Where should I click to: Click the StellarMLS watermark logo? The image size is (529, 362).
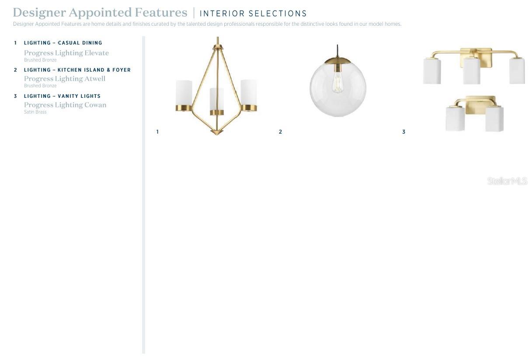click(x=507, y=181)
